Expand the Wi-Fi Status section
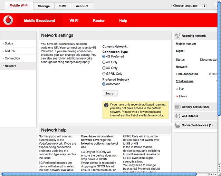Screen dimensions: 221x176 point(195,116)
